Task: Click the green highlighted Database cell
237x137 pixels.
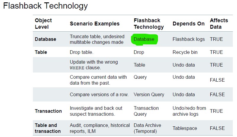Action: point(144,39)
